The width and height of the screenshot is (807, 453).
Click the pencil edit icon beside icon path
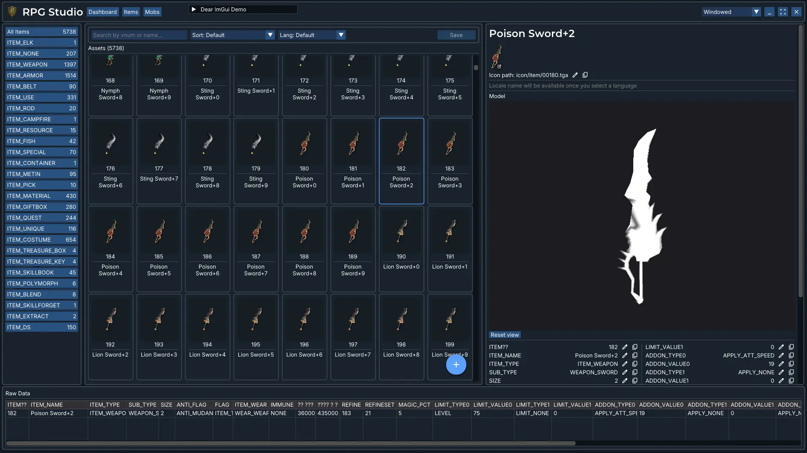[x=575, y=75]
